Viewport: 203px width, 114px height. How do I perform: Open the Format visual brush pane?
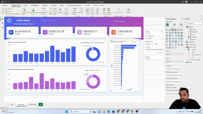tap(174, 25)
